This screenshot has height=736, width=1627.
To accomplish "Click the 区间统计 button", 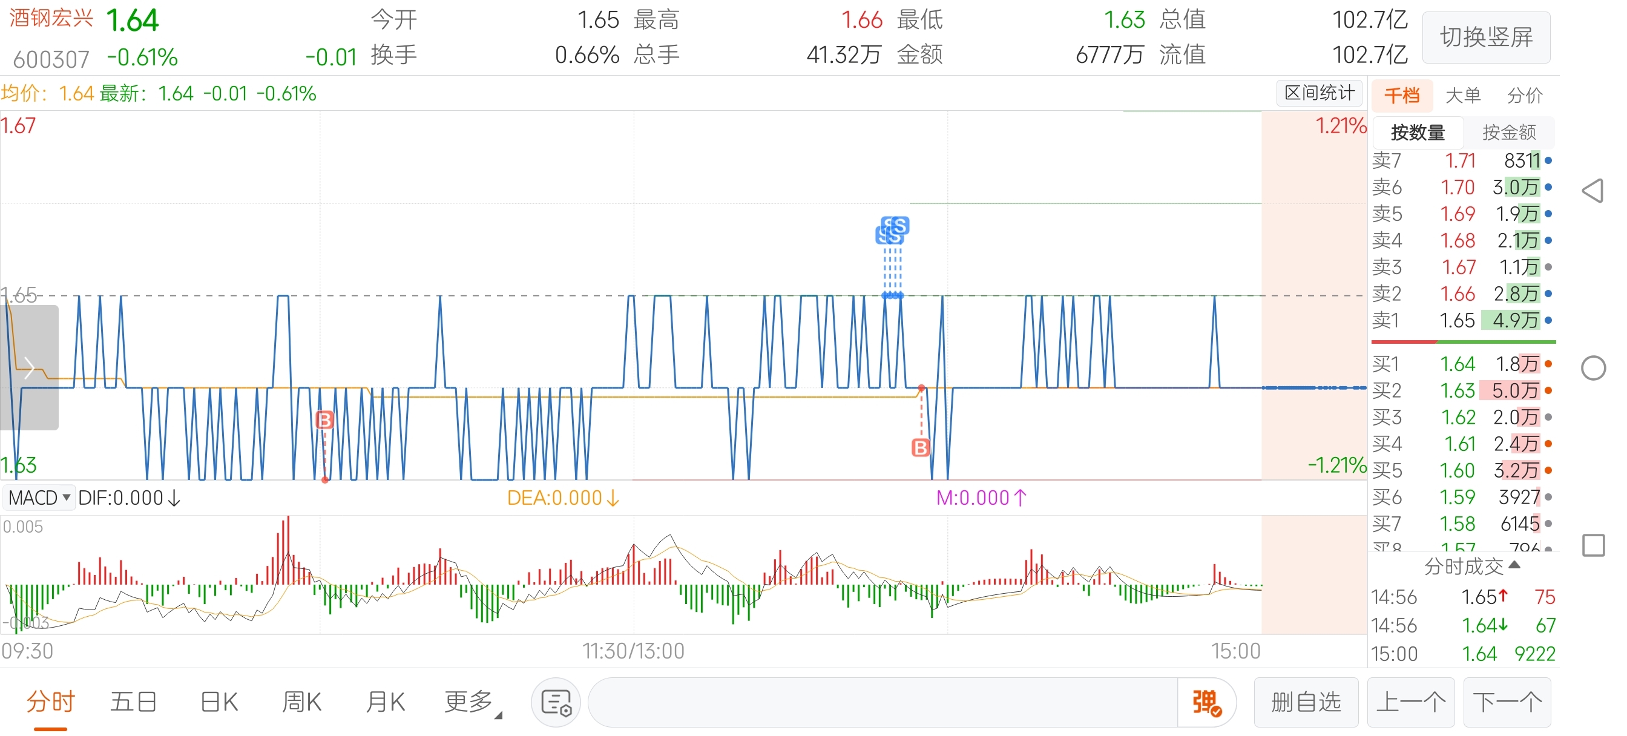I will pyautogui.click(x=1319, y=93).
